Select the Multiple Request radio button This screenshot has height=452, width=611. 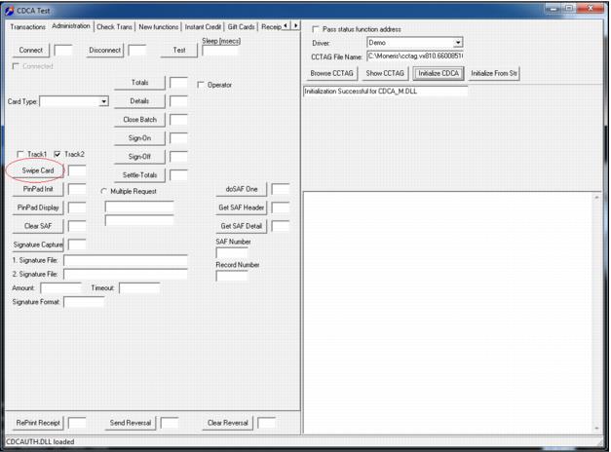coord(105,192)
